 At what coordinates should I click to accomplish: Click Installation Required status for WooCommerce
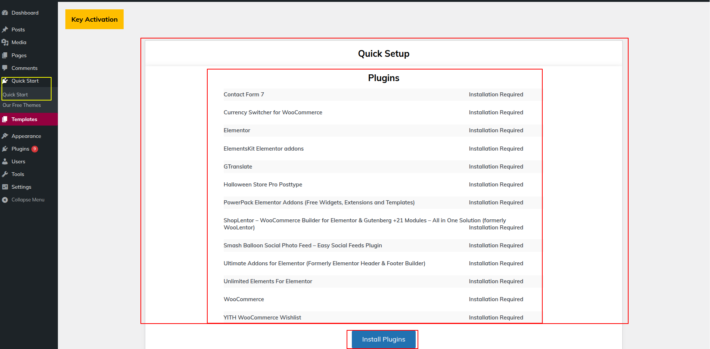pyautogui.click(x=496, y=299)
